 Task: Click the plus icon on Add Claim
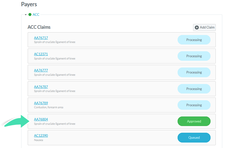[x=197, y=27]
